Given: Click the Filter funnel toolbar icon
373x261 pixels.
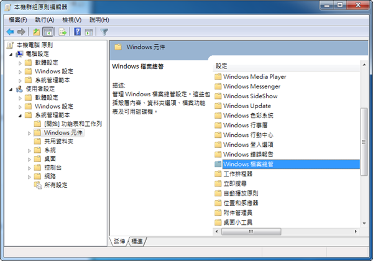Looking at the screenshot, I should 104,32.
